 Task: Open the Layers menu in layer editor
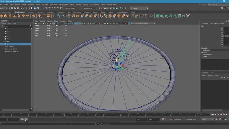click(204, 75)
